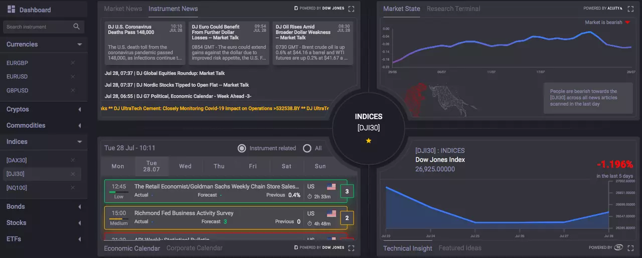Expand the Bonds section
This screenshot has width=642, height=258.
[79, 206]
